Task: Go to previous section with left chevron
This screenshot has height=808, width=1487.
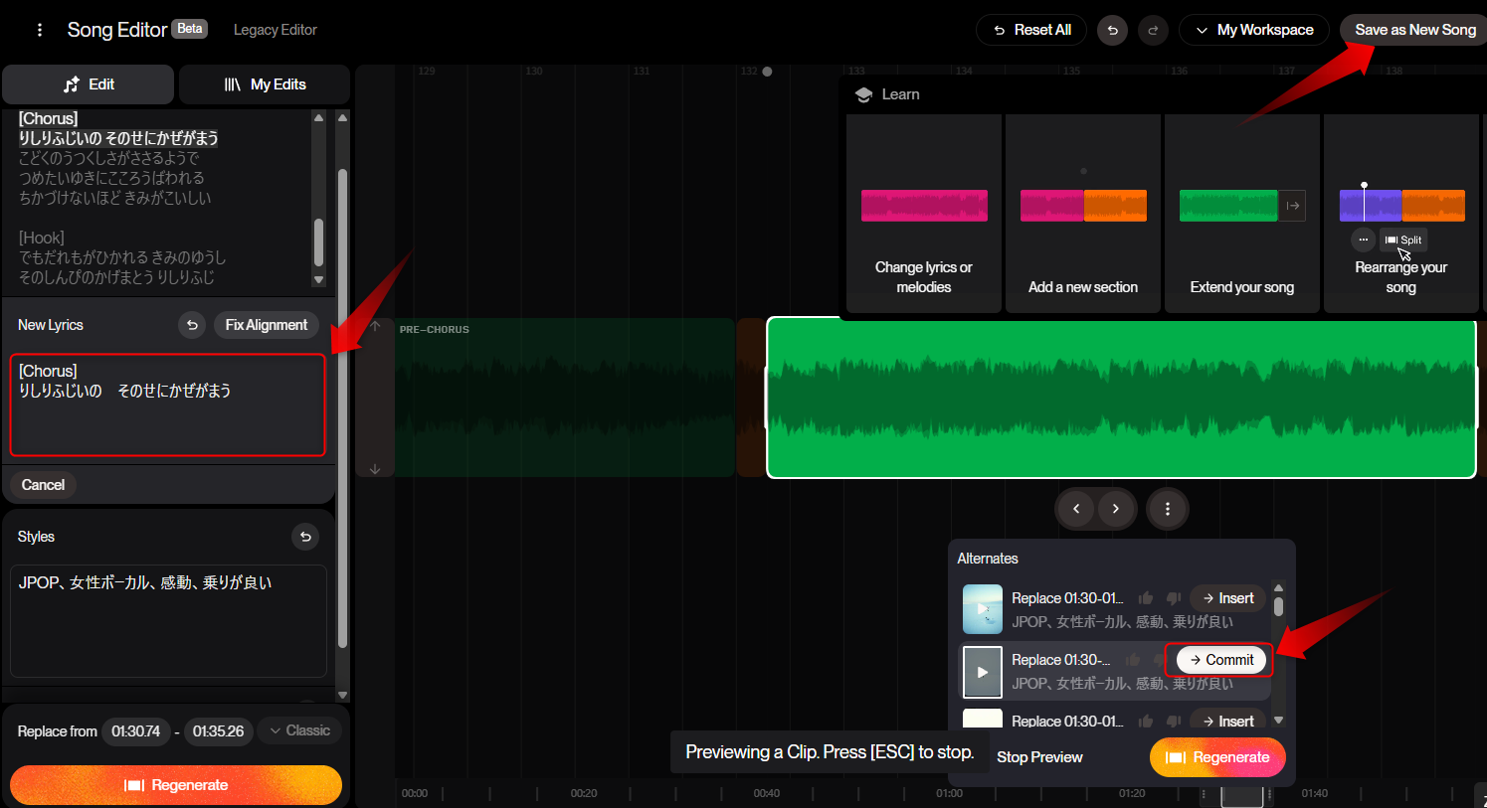Action: click(x=1076, y=509)
